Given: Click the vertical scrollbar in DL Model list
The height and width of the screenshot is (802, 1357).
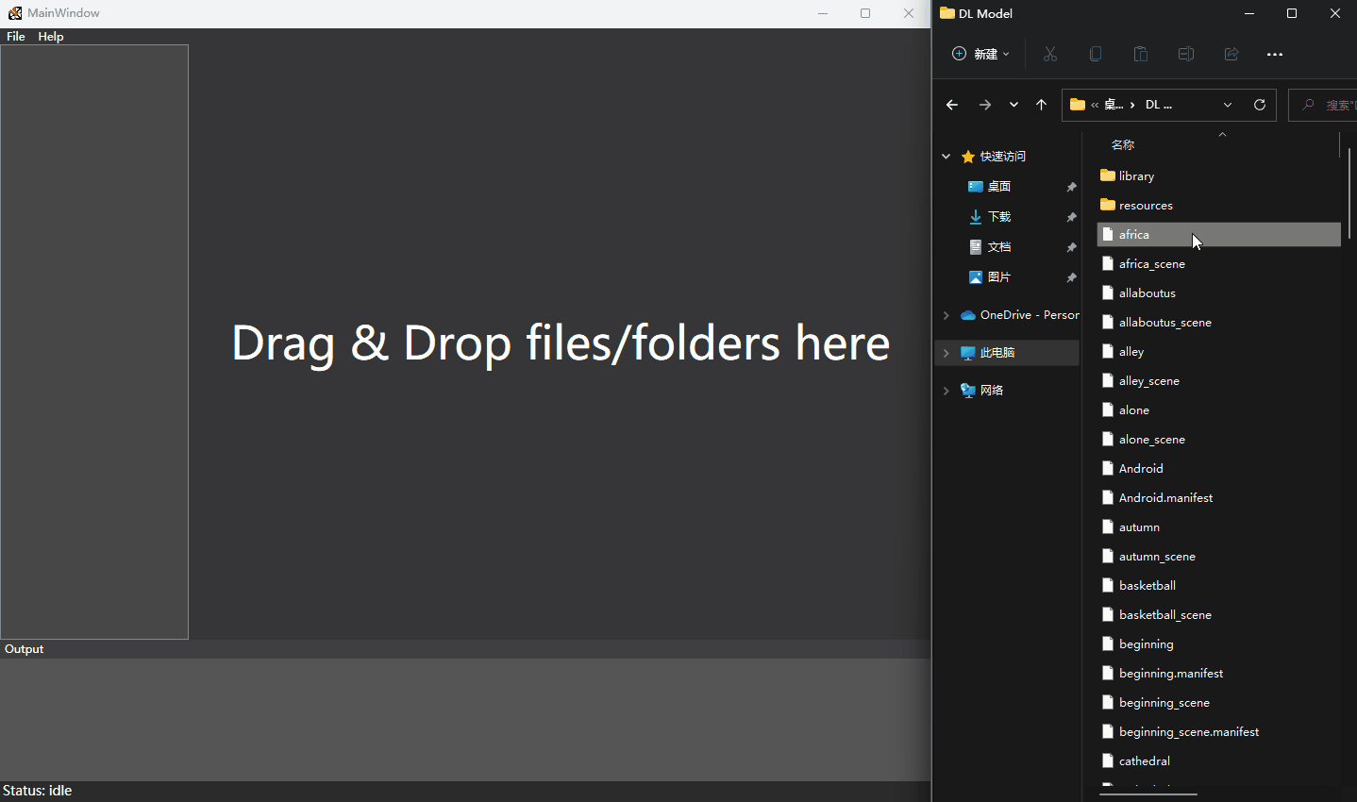Looking at the screenshot, I should click(x=1349, y=193).
